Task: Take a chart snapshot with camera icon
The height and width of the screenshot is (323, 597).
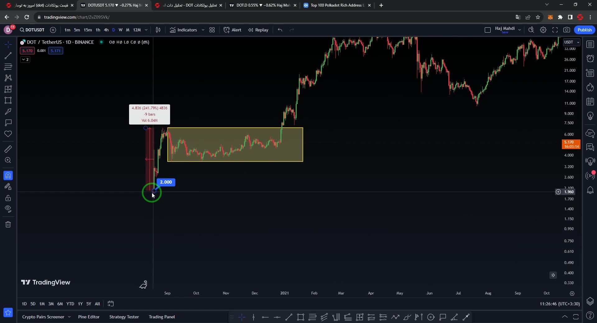Action: coord(567,30)
